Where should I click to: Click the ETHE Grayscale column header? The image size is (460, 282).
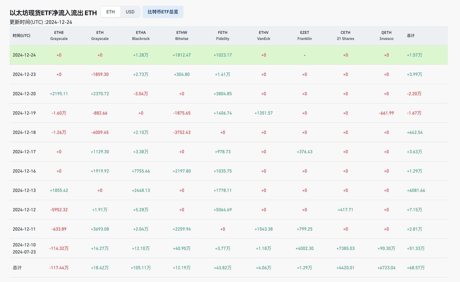(59, 36)
